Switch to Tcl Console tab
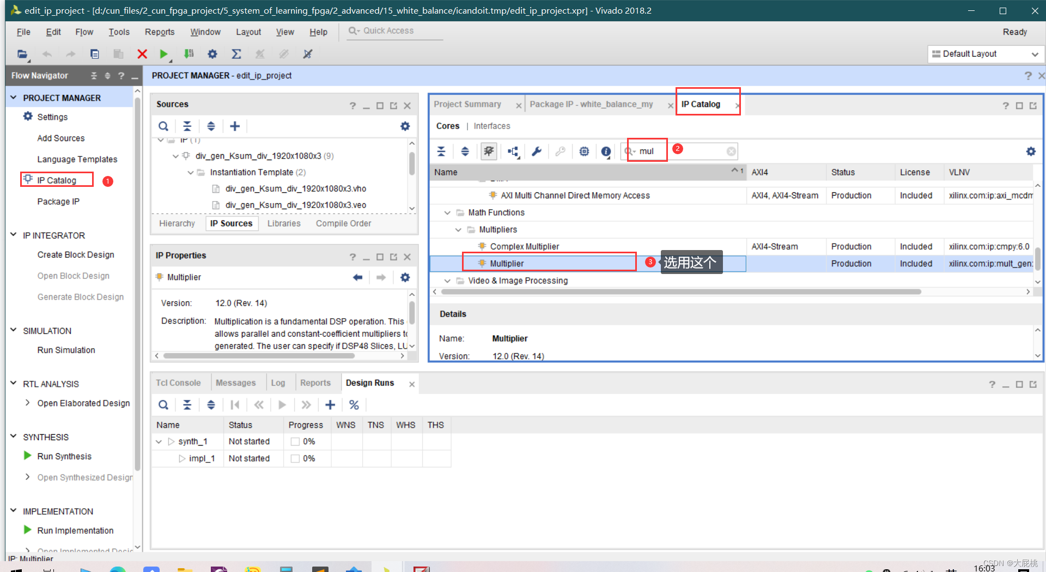Screen dimensions: 1046x572 coord(178,383)
